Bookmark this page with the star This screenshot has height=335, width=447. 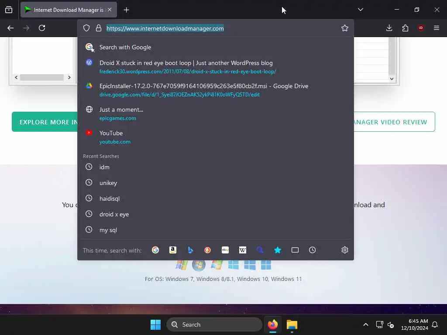coord(345,28)
